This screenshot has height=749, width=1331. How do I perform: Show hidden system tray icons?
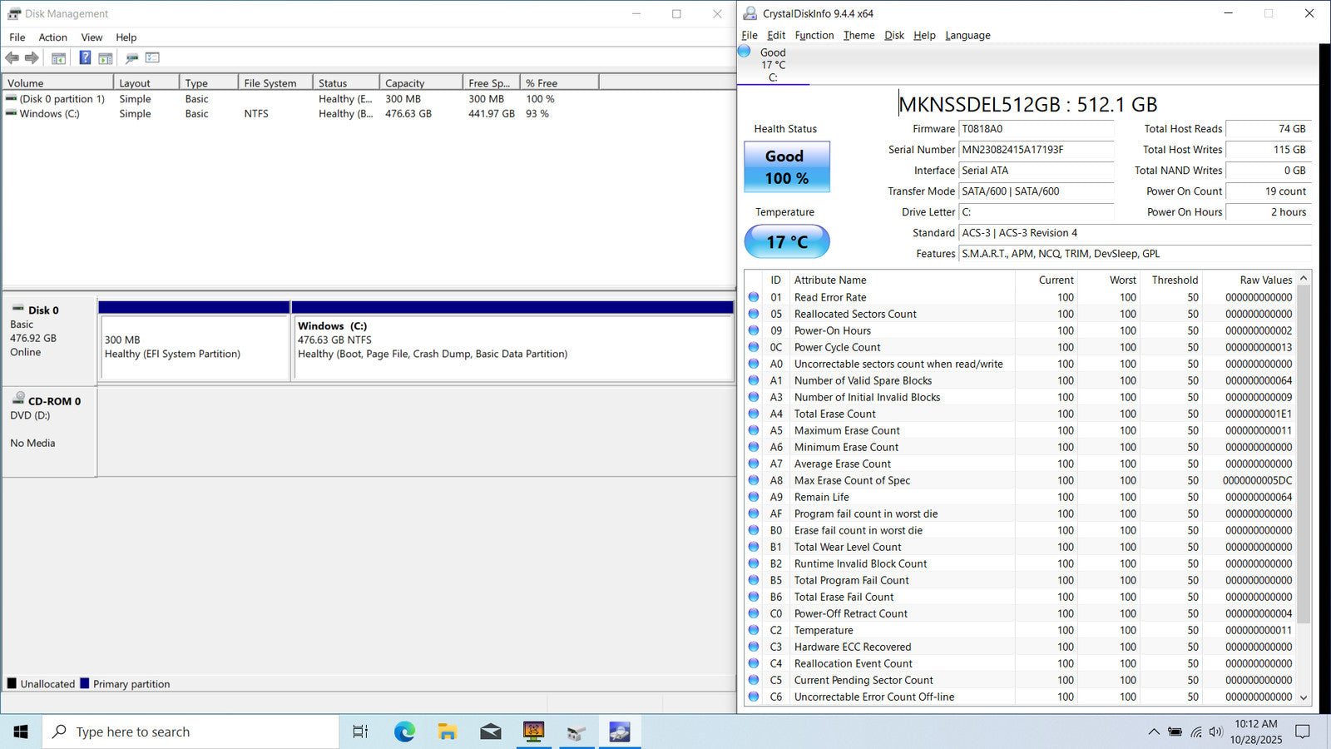coord(1153,732)
